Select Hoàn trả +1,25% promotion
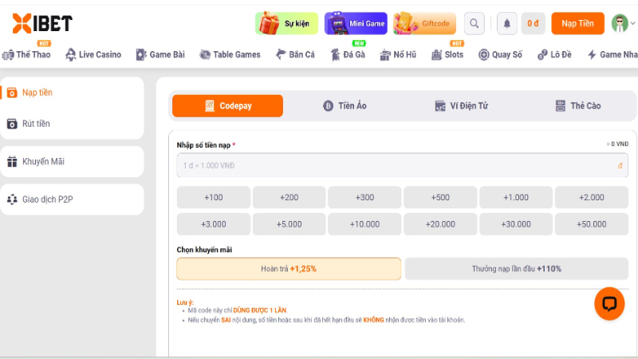This screenshot has width=638, height=359. (289, 269)
